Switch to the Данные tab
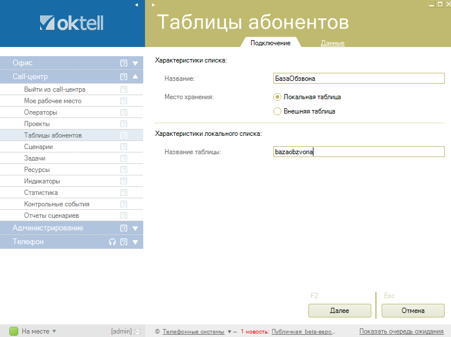The height and width of the screenshot is (337, 451). click(x=332, y=43)
